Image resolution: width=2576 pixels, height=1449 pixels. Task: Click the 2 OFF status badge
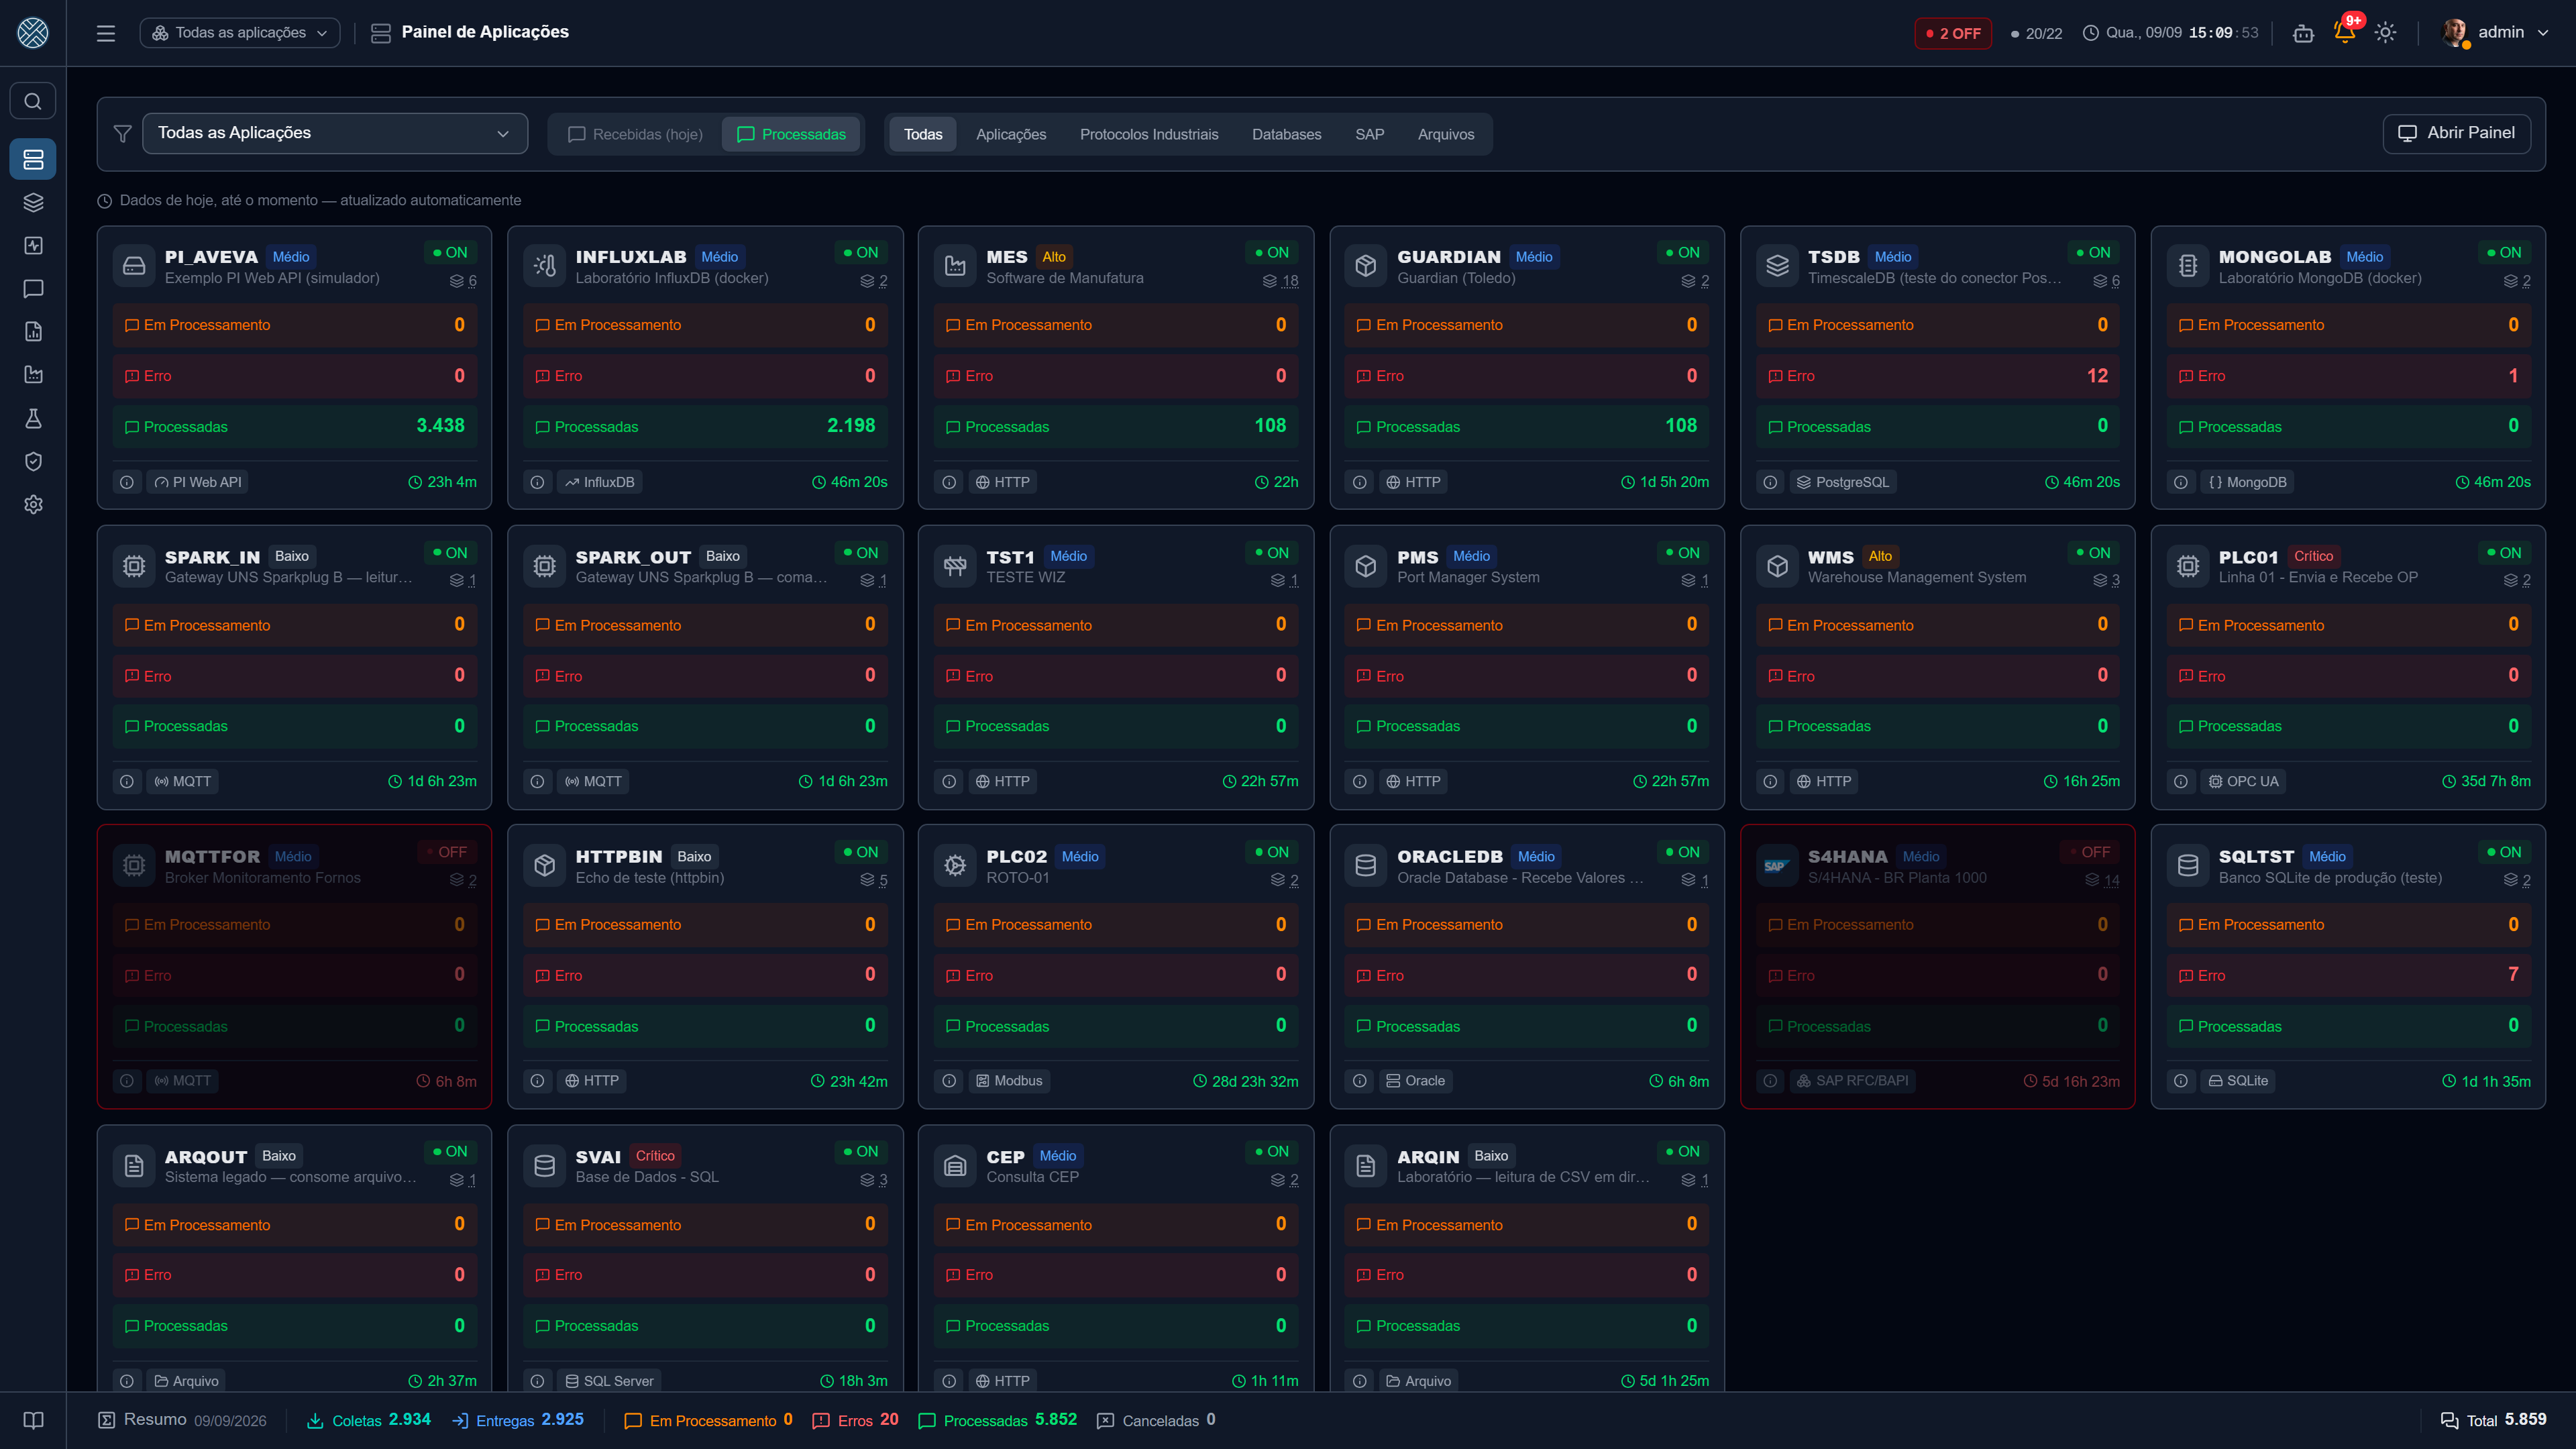tap(1953, 33)
